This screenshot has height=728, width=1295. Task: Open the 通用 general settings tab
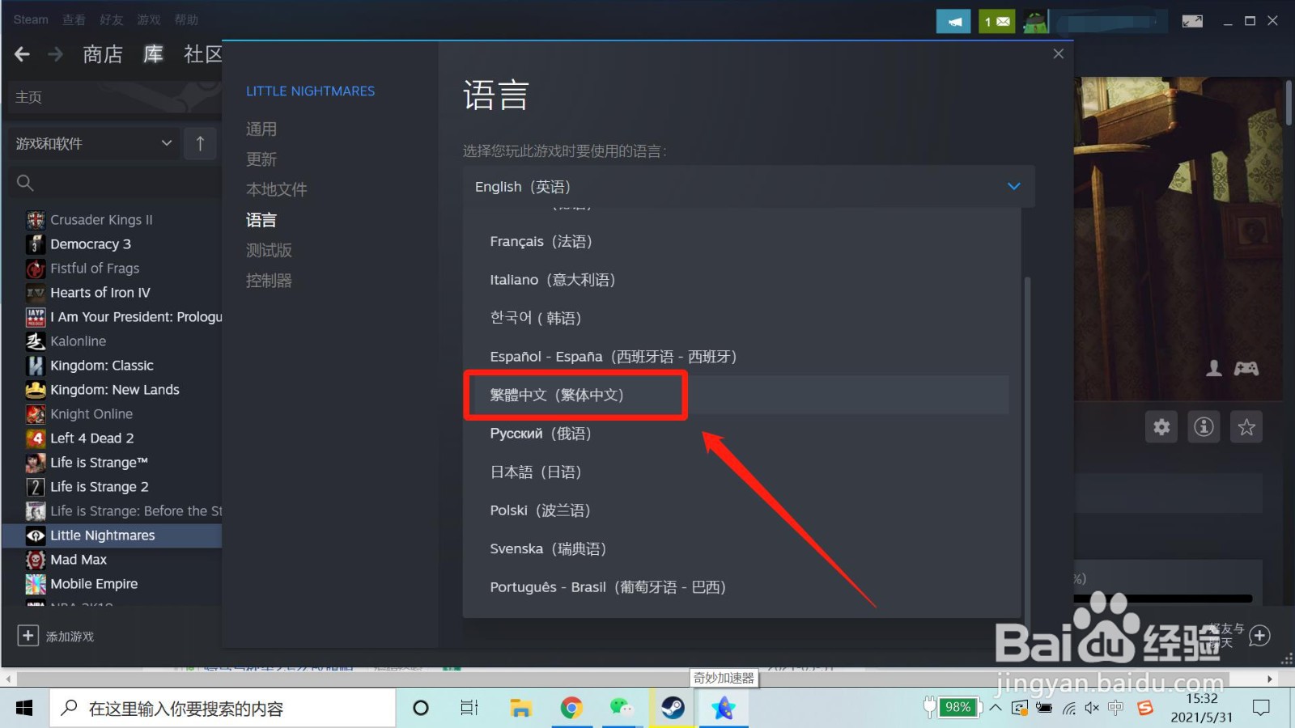261,129
